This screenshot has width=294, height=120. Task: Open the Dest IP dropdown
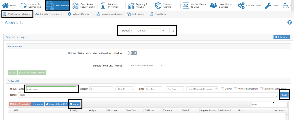pyautogui.click(x=125, y=89)
